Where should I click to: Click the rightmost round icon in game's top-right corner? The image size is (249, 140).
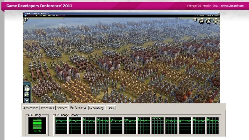coord(216,21)
